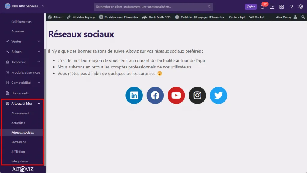
Task: Go to Affiliation submenu item
Action: 18,152
